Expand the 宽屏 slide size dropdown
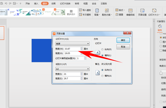Screen dimensions: 166x108 [72, 44]
